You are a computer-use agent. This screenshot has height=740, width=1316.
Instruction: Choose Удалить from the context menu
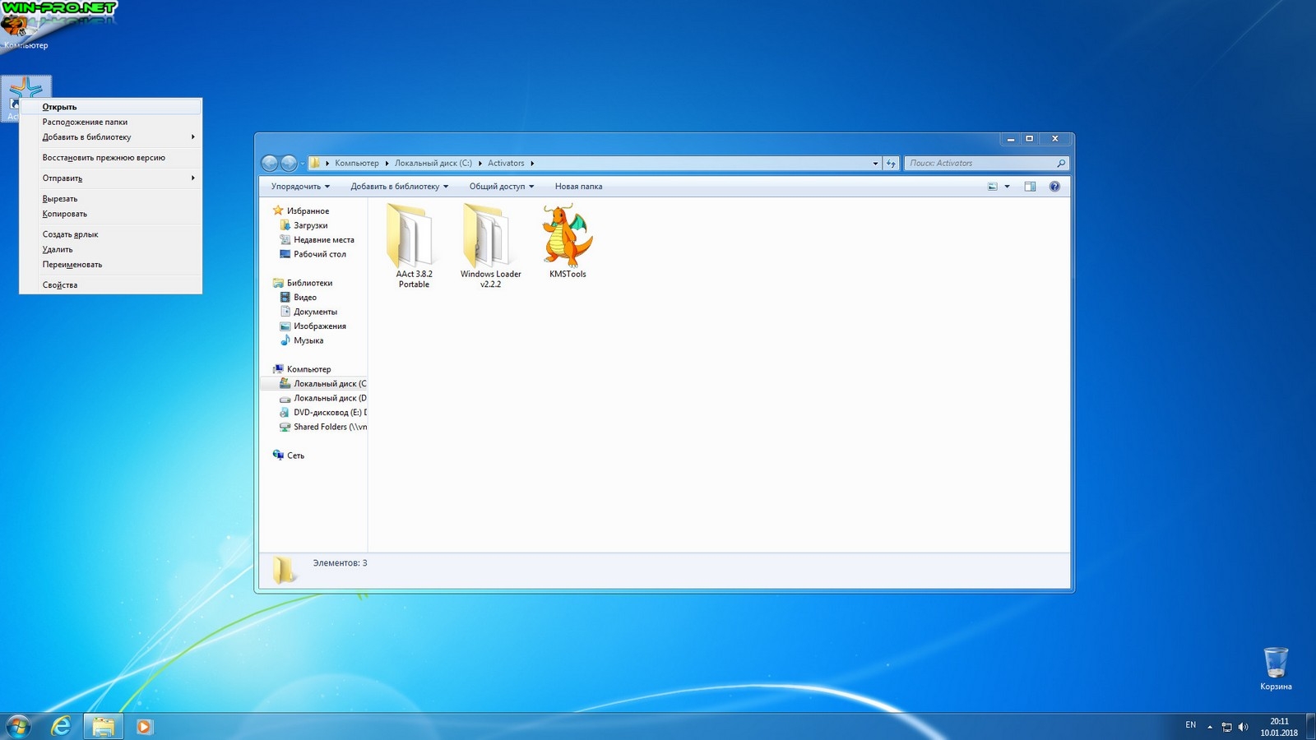point(111,249)
